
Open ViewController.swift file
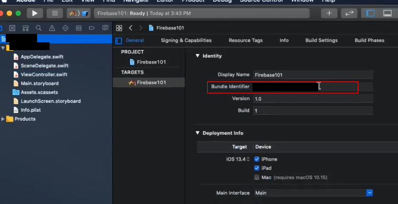[x=44, y=74]
